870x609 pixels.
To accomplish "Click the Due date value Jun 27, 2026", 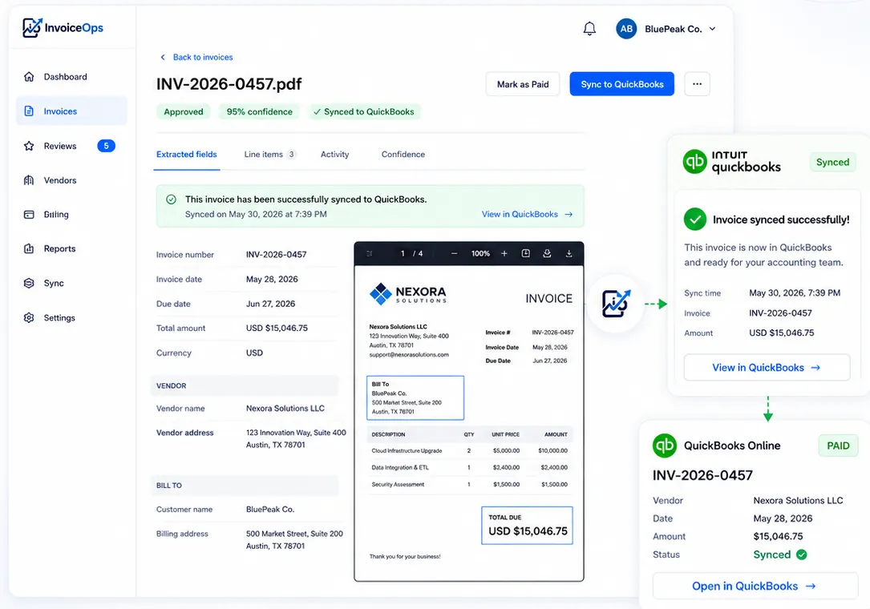I will tap(271, 304).
